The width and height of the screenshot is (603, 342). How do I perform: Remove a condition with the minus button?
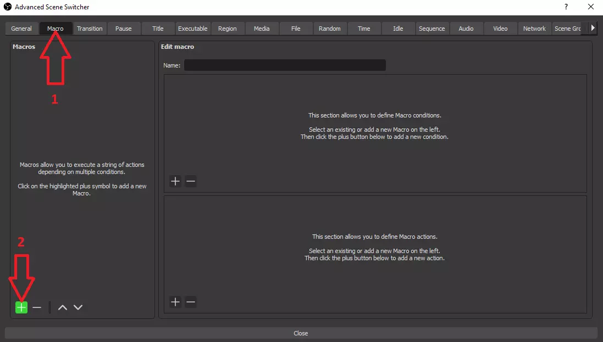191,181
